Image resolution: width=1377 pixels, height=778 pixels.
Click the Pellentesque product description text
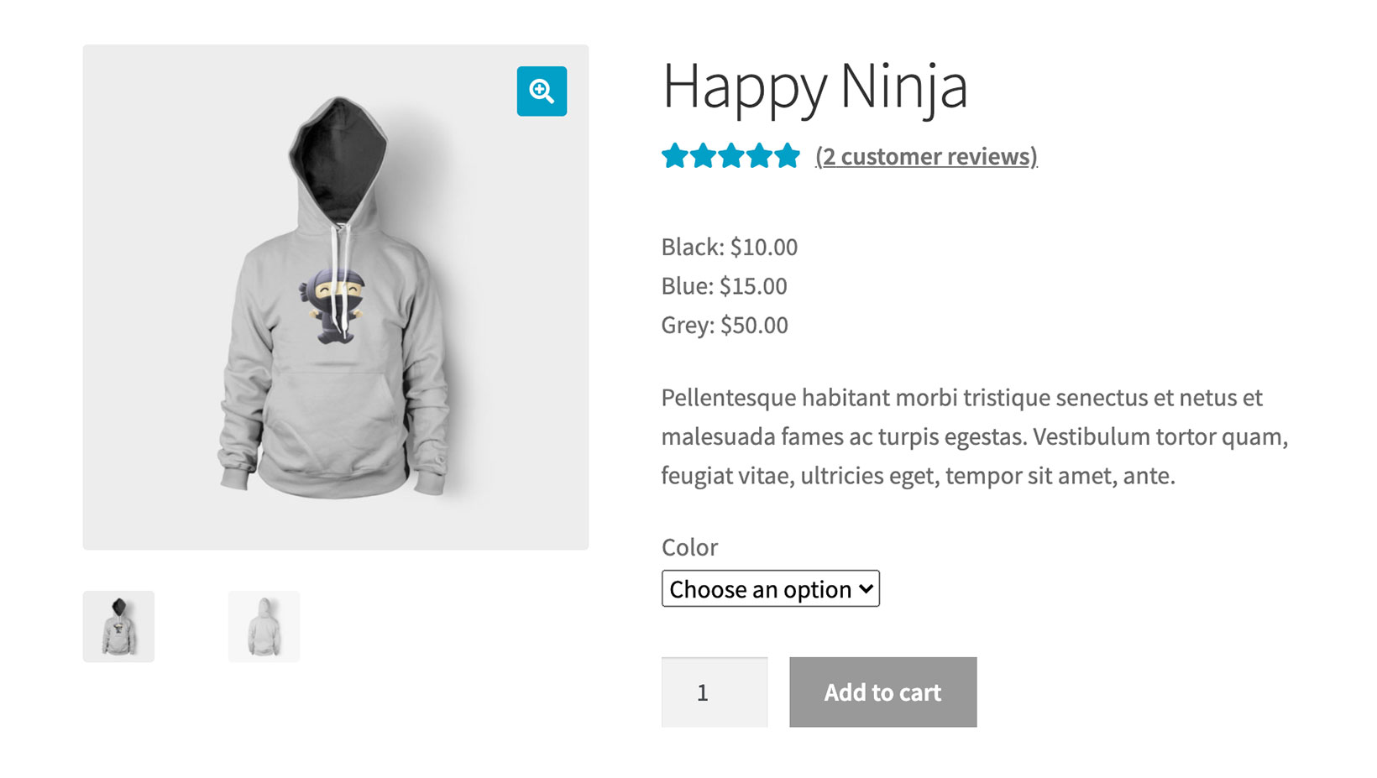[974, 436]
